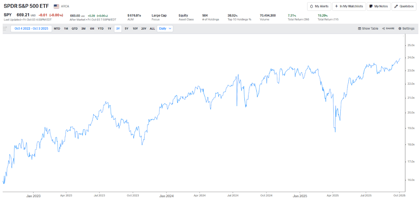Select the YTD time range
Image resolution: width=419 pixels, height=201 pixels.
(x=101, y=29)
